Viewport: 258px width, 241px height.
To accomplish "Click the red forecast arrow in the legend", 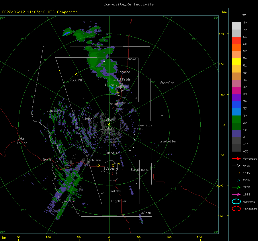I will point(236,158).
